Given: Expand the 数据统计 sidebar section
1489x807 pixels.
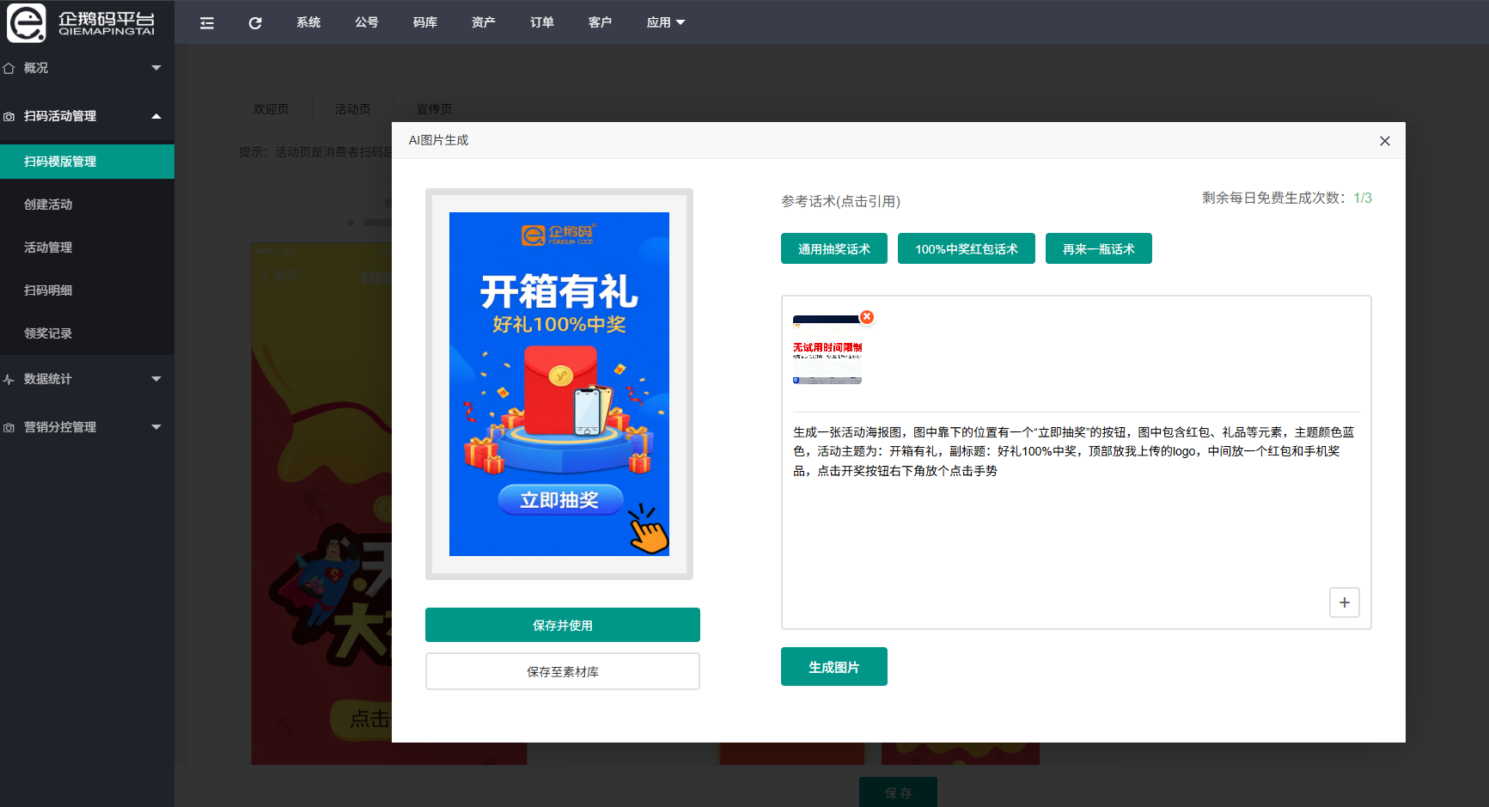Looking at the screenshot, I should point(156,379).
